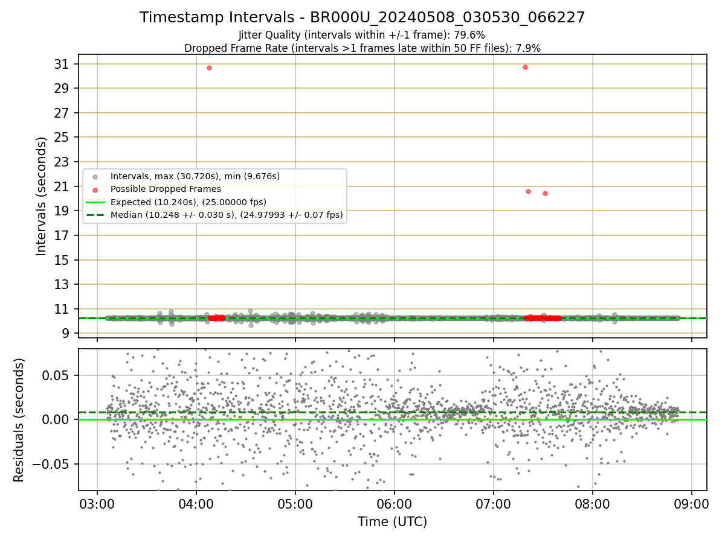725x543 pixels.
Task: Click the red outlier point after 07:00 at 31 seconds
Action: point(525,67)
